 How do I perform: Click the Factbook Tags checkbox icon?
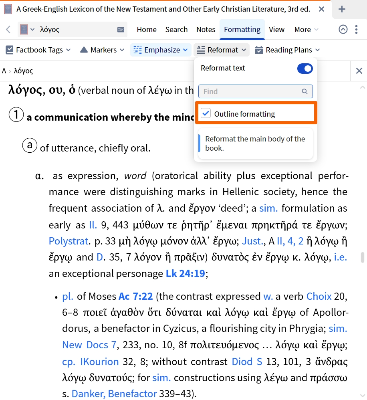(x=10, y=50)
